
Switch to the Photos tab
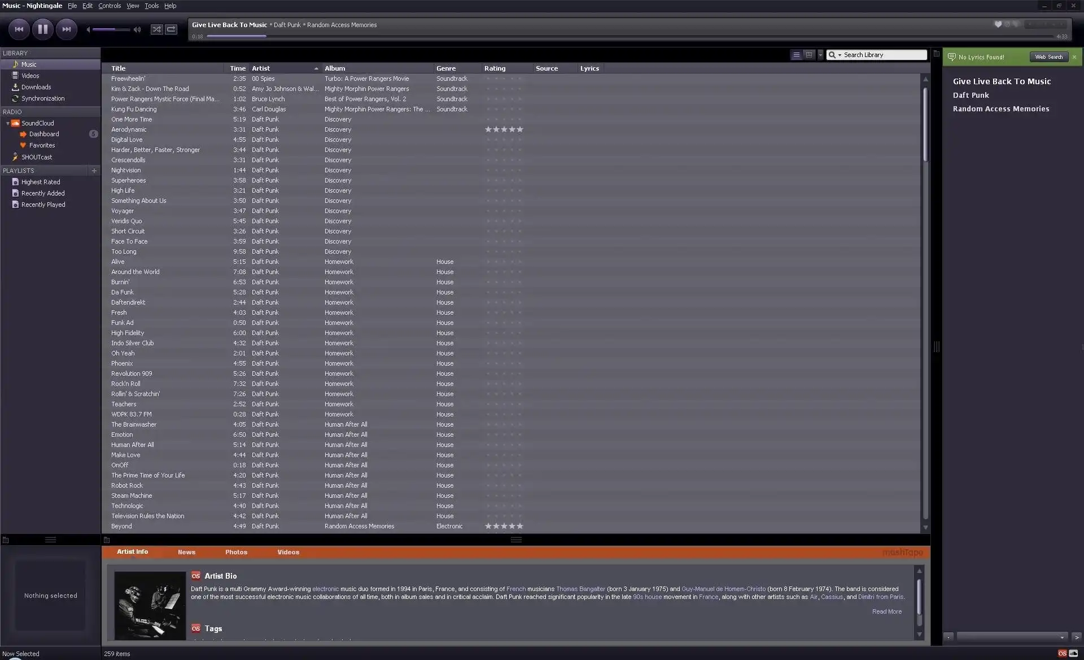point(236,552)
